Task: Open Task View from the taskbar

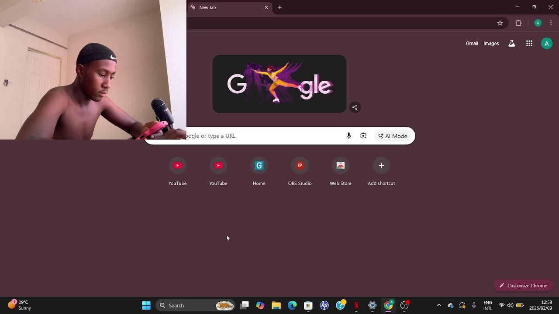Action: click(x=245, y=305)
